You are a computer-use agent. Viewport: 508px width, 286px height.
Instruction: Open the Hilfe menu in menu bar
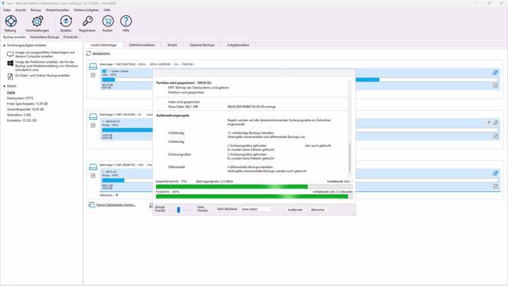coord(107,10)
